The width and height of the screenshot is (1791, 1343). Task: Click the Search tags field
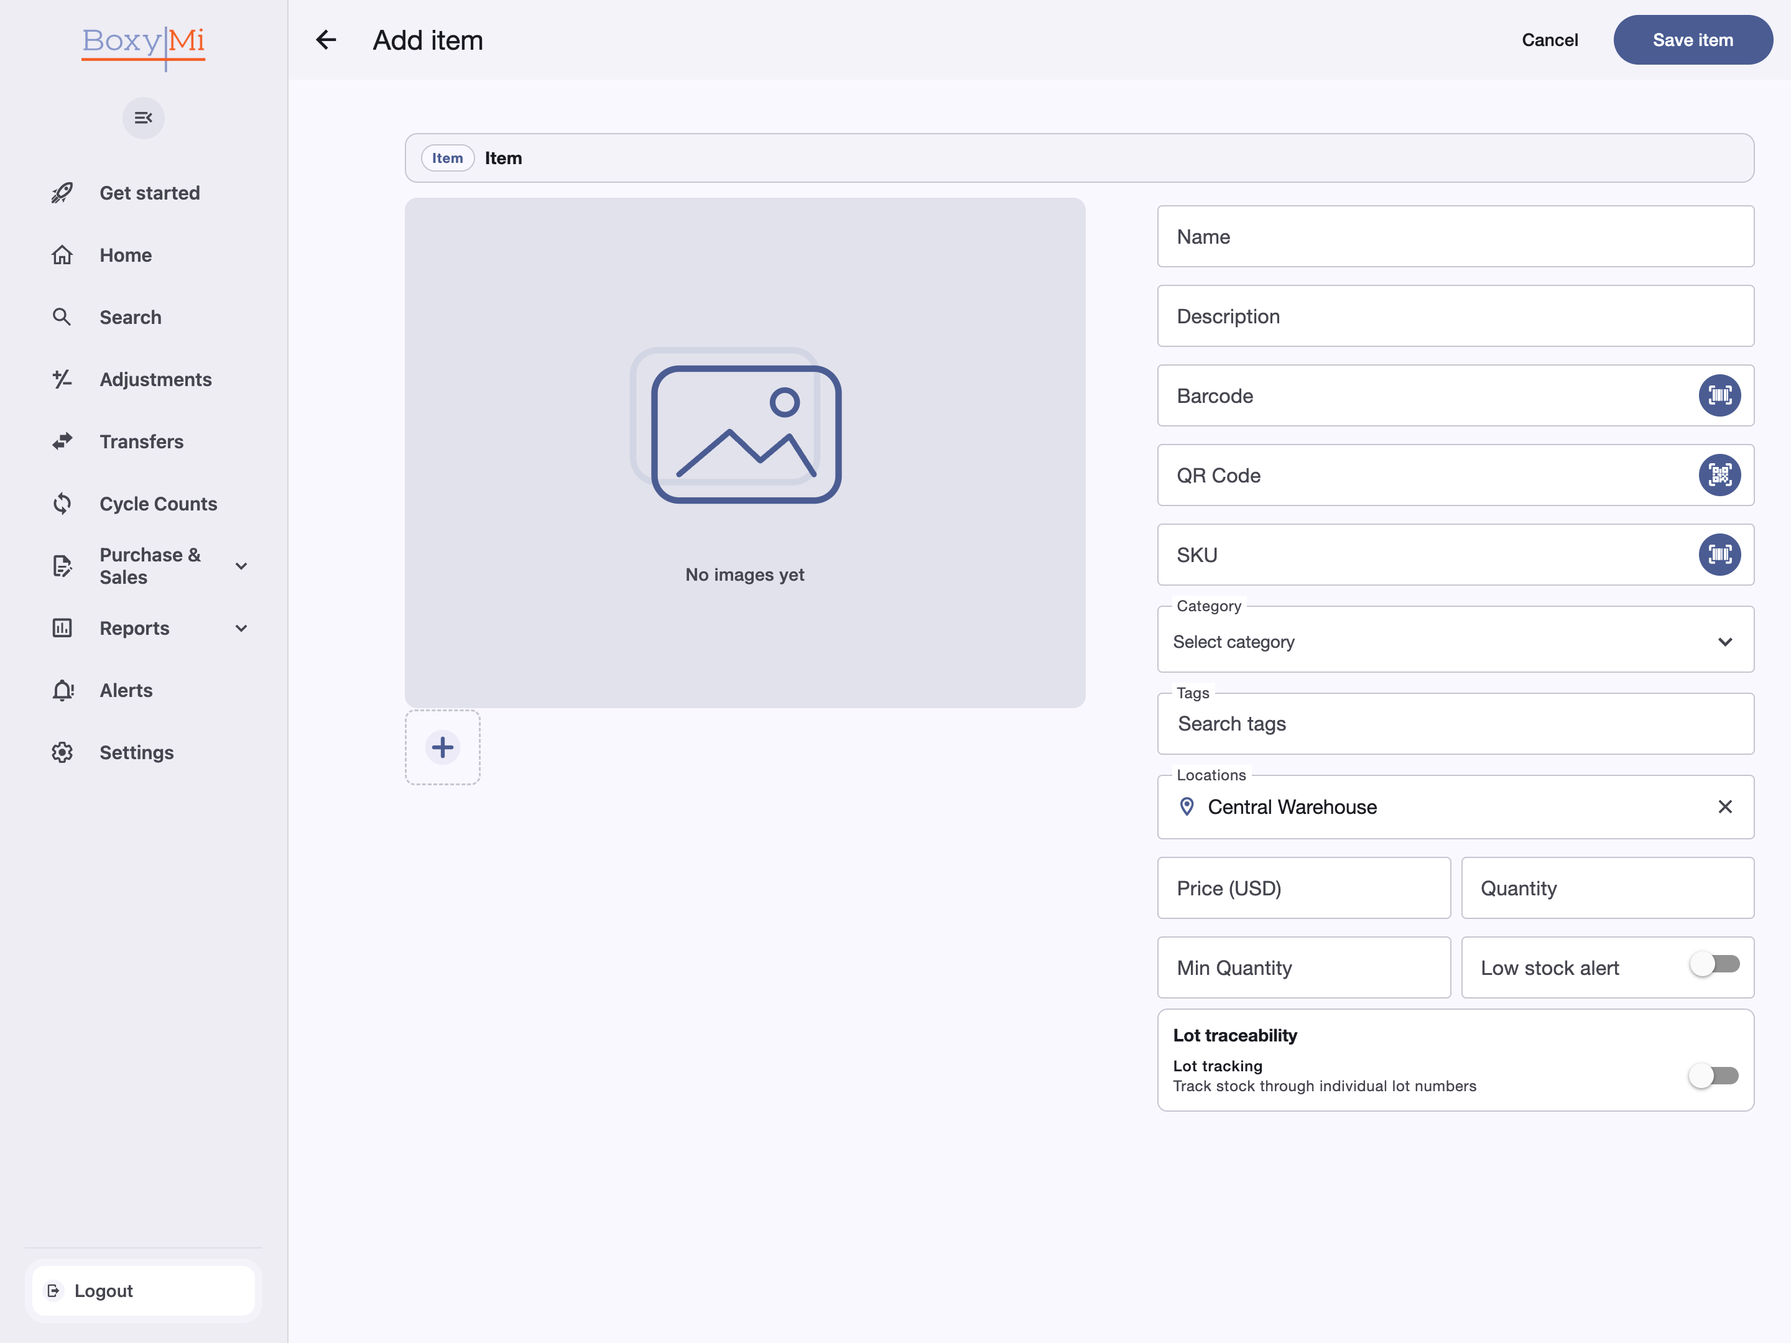coord(1456,724)
